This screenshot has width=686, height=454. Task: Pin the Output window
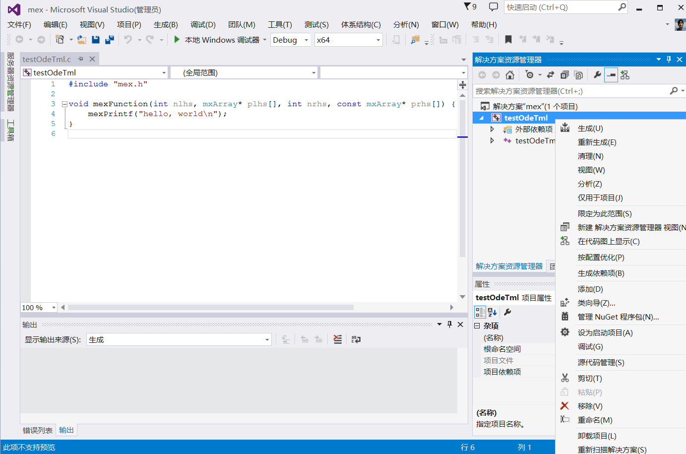449,324
